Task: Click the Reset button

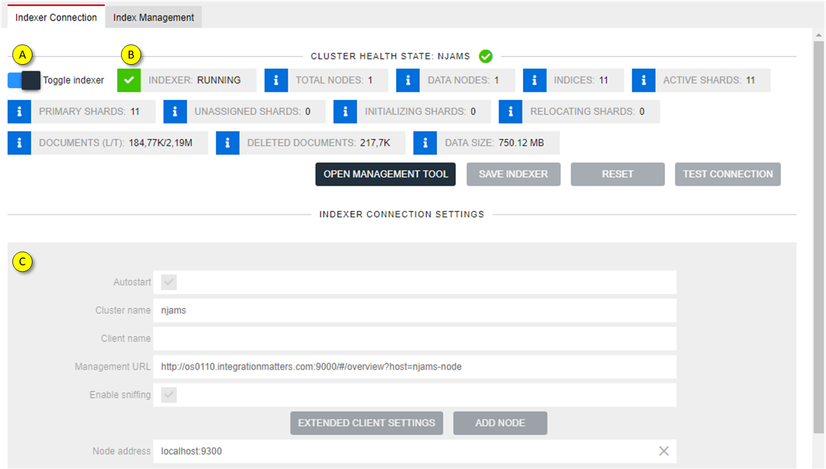Action: [x=617, y=174]
